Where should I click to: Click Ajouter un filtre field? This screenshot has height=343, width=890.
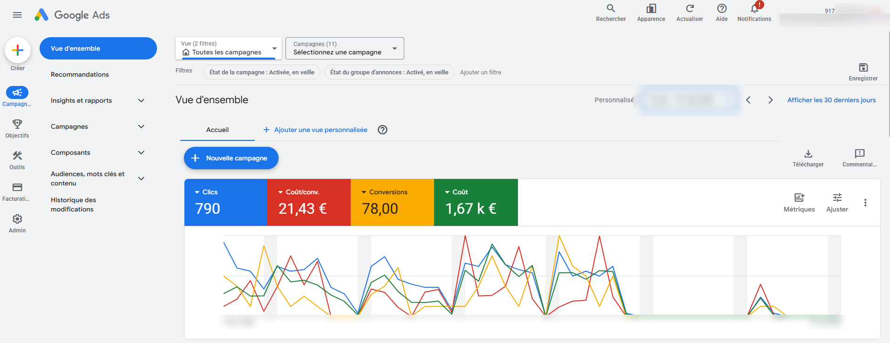[x=481, y=73]
